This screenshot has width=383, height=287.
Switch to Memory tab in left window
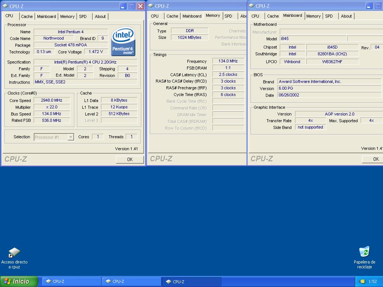tap(67, 16)
